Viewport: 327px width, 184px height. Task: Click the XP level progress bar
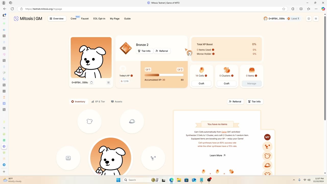click(x=164, y=75)
